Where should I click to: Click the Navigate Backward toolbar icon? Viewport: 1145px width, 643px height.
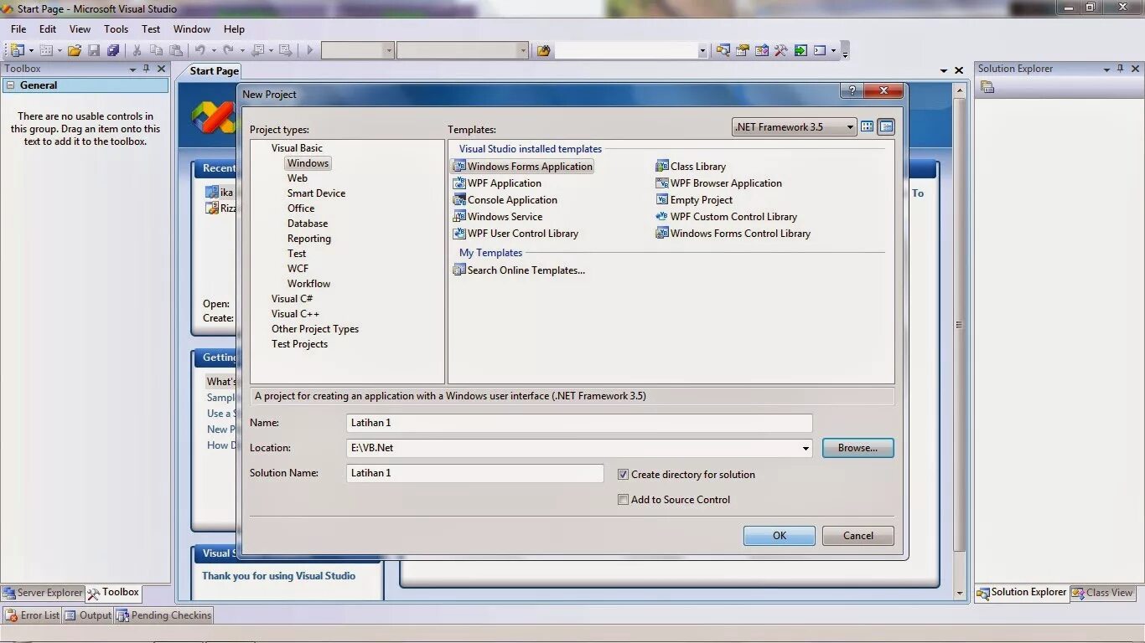[x=257, y=50]
